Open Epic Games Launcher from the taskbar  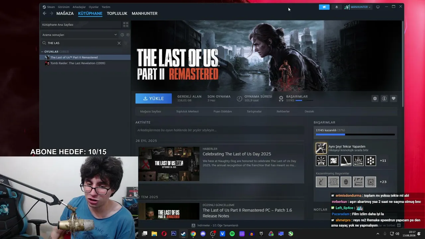pos(261,234)
